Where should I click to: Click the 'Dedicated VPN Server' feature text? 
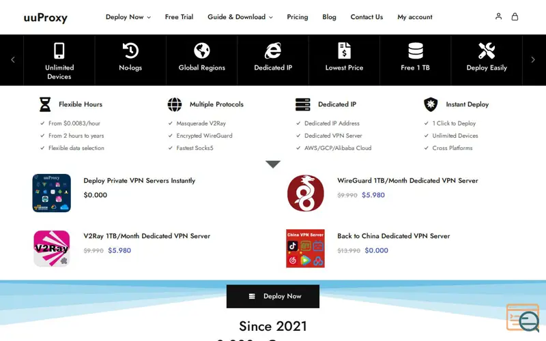tap(333, 136)
